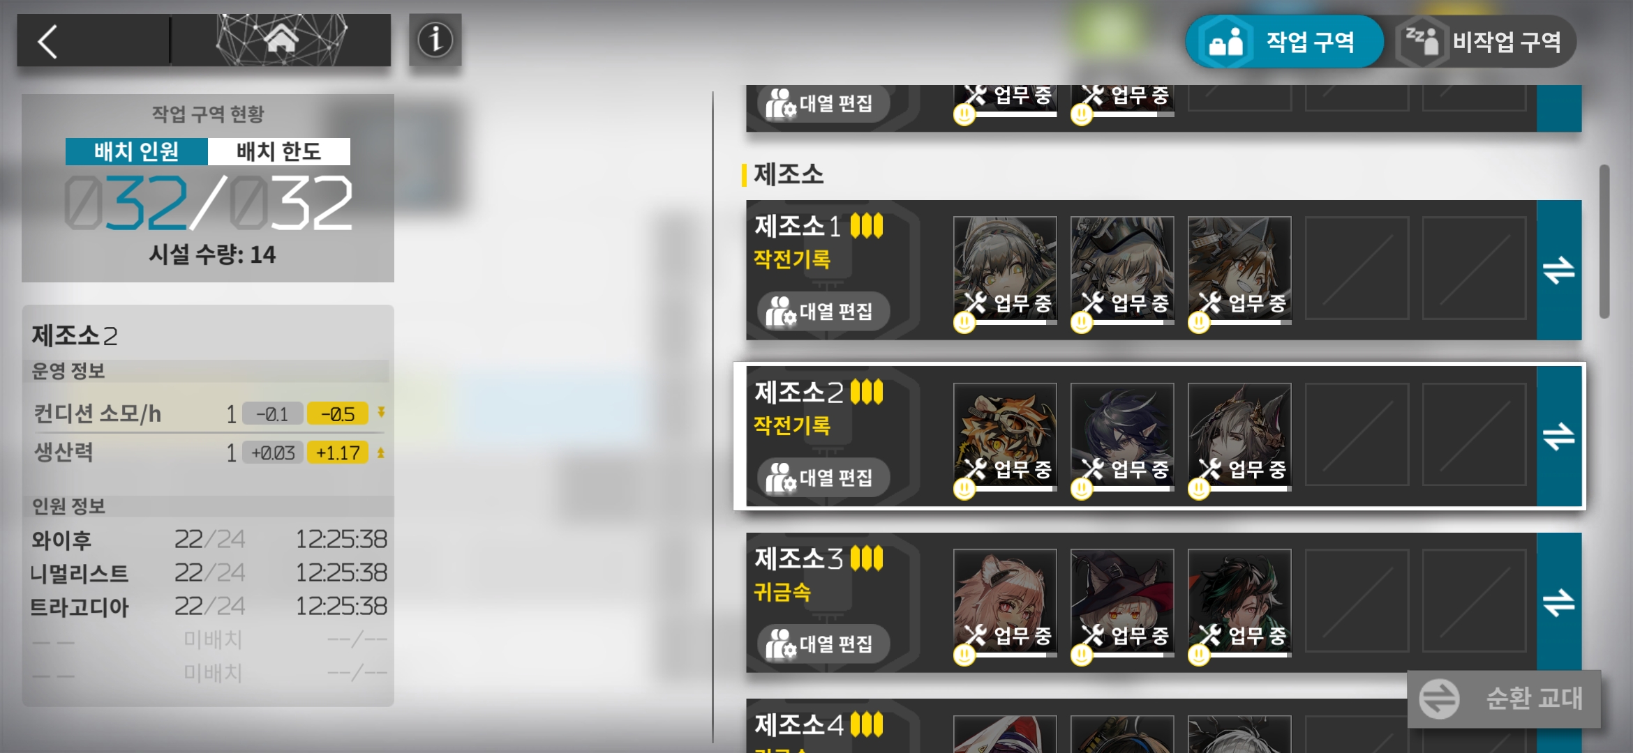This screenshot has height=753, width=1633.
Task: Toggle the 배치 한도 view
Action: click(x=279, y=151)
